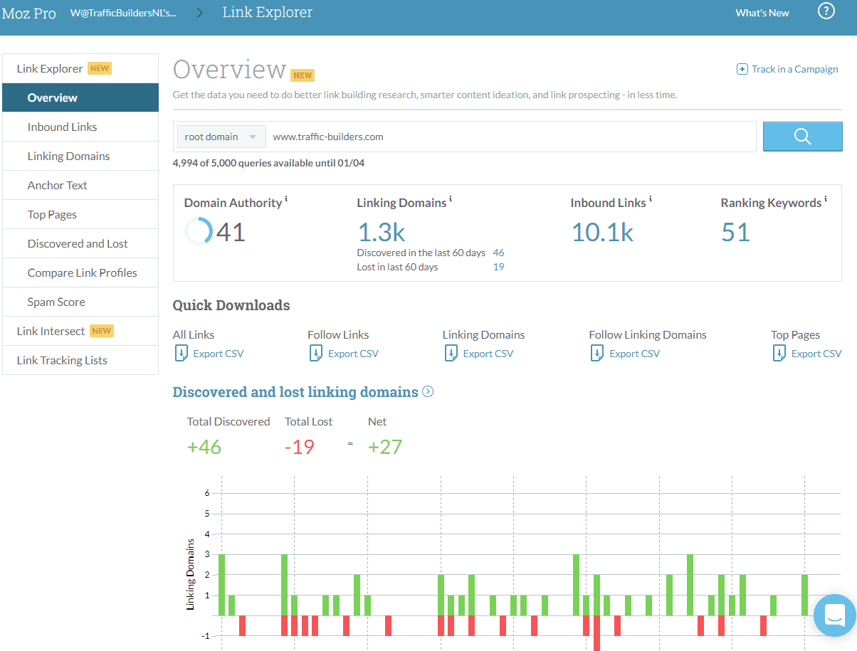Open Inbound Links in sidebar

(80, 127)
